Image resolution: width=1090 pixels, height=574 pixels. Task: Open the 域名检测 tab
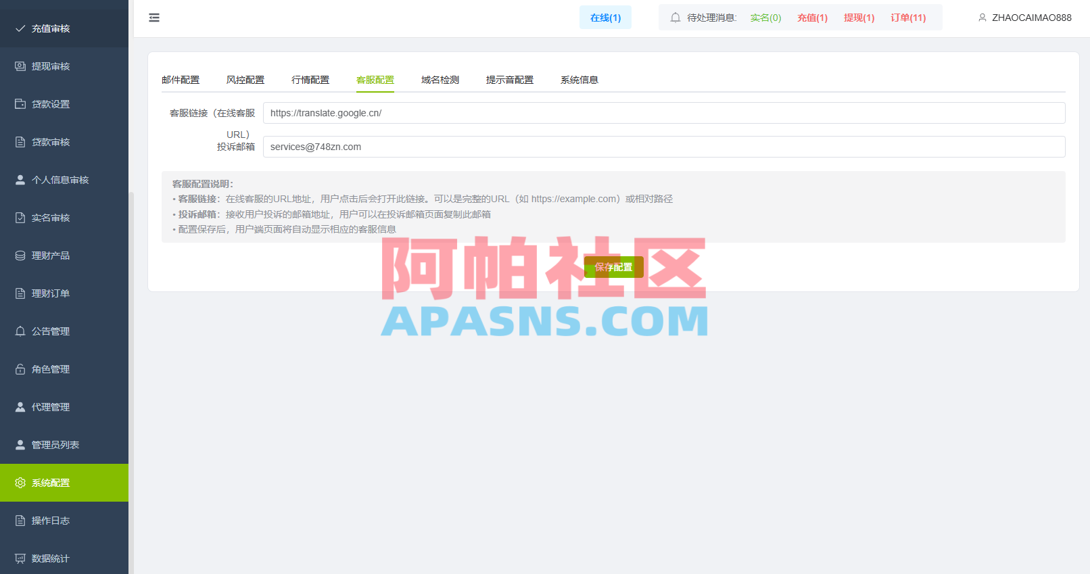click(x=440, y=80)
